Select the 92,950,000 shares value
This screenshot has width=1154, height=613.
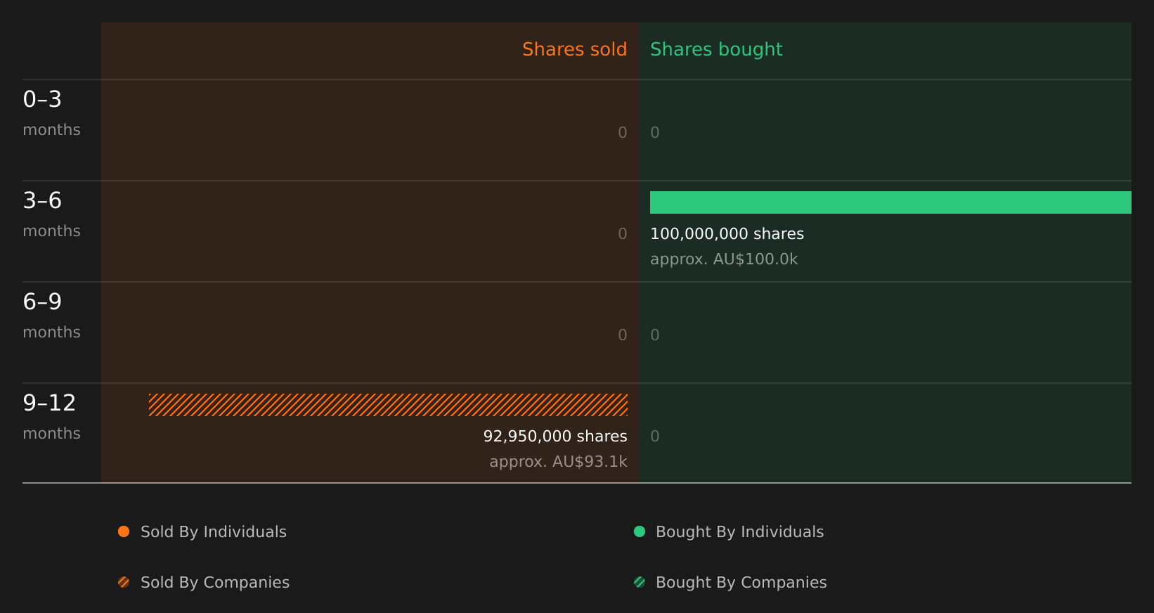click(x=555, y=437)
